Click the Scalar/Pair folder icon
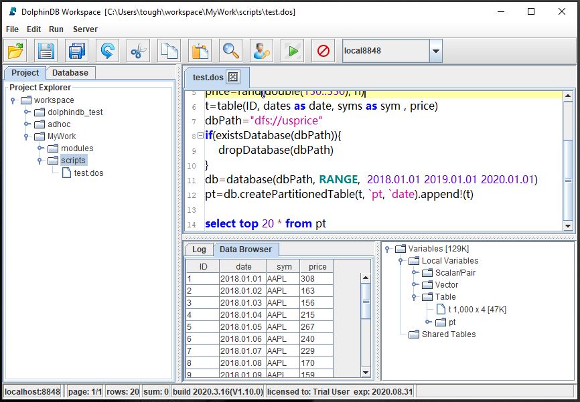The height and width of the screenshot is (402, 580). pos(427,273)
